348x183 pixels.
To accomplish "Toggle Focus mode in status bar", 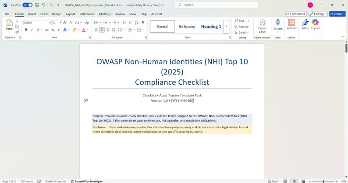I will click(273, 181).
